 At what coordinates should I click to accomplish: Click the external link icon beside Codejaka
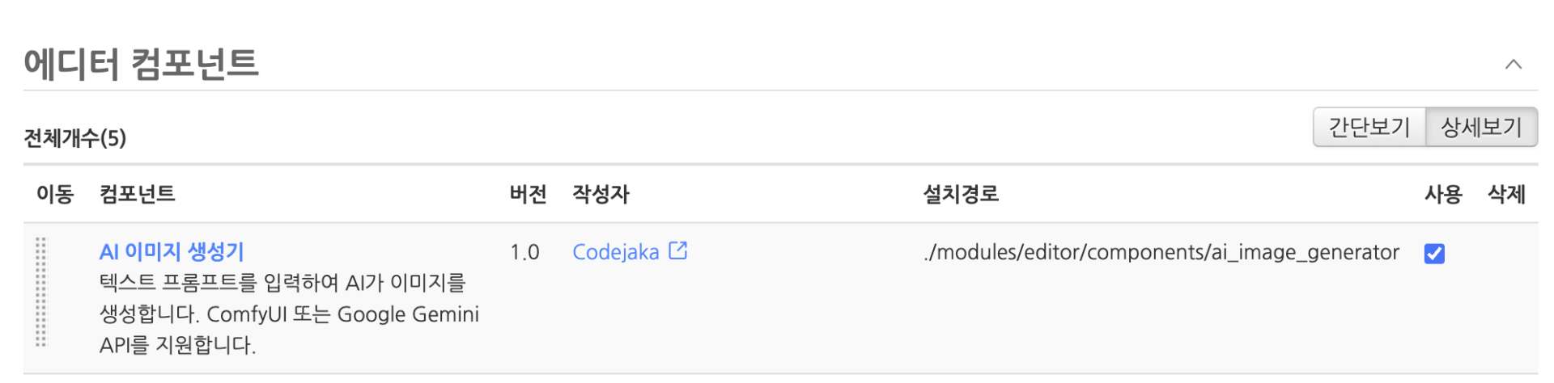point(678,251)
